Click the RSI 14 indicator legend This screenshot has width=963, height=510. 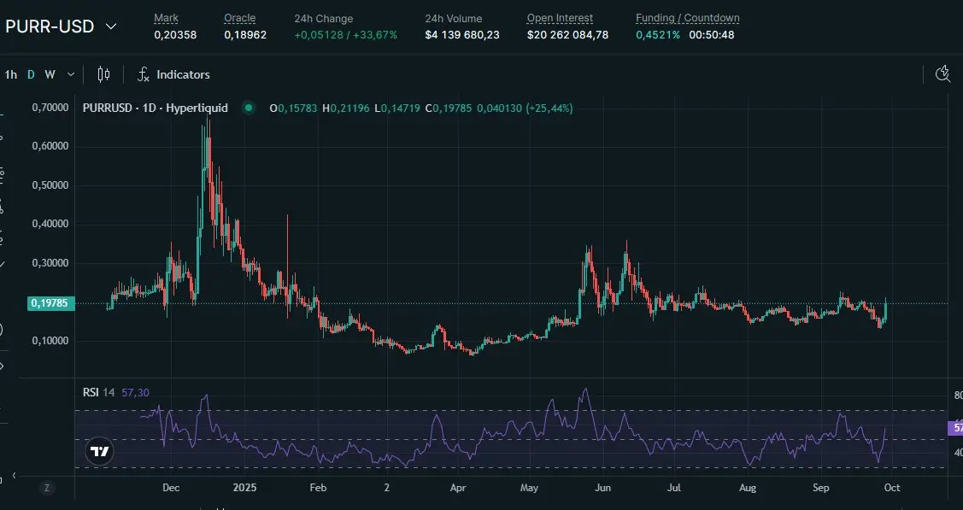(99, 392)
